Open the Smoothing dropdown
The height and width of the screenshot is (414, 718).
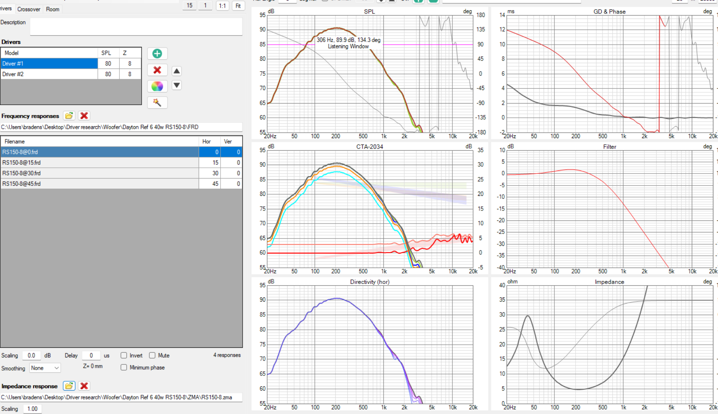point(45,368)
